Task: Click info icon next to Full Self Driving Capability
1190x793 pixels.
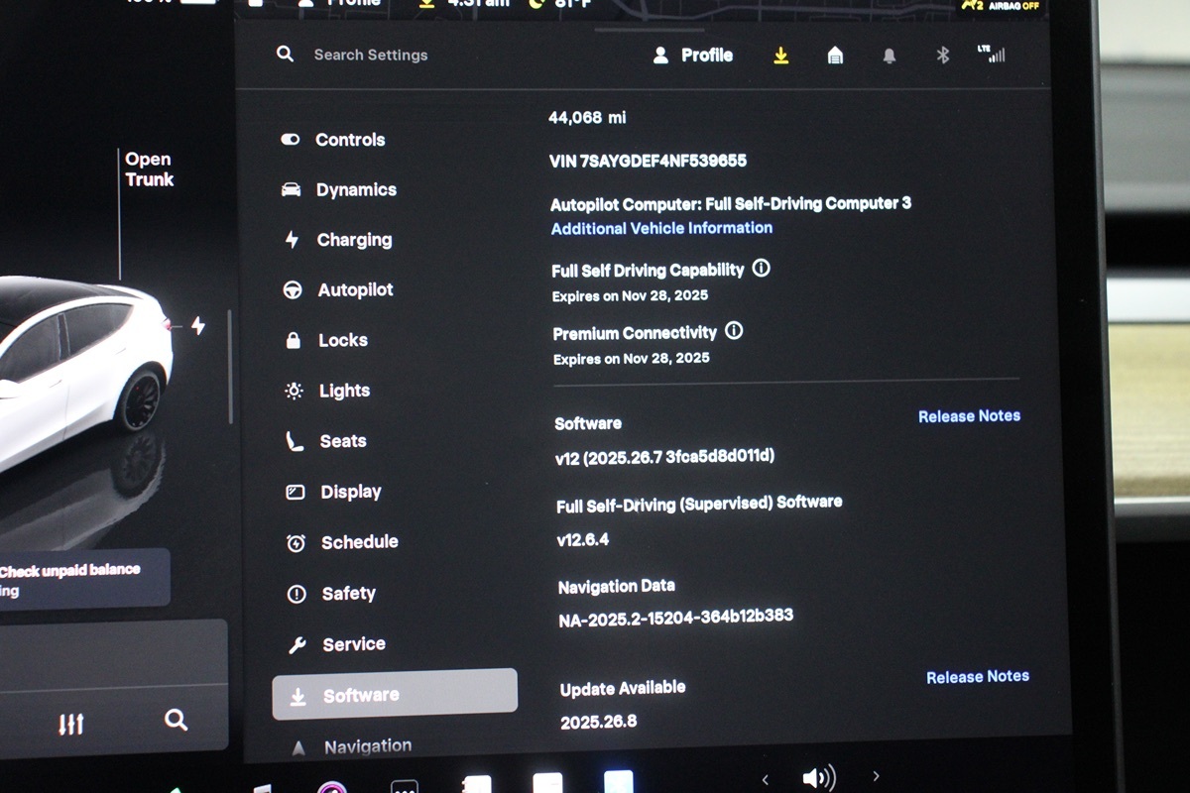Action: click(761, 269)
